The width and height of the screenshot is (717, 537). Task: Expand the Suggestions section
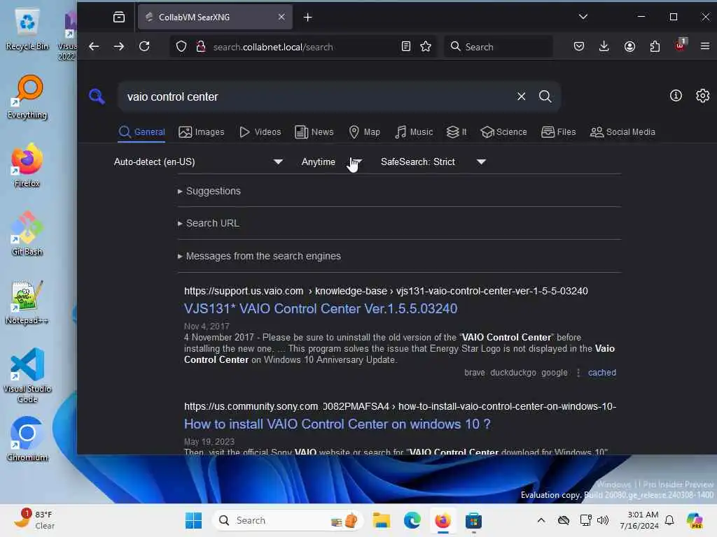209,191
